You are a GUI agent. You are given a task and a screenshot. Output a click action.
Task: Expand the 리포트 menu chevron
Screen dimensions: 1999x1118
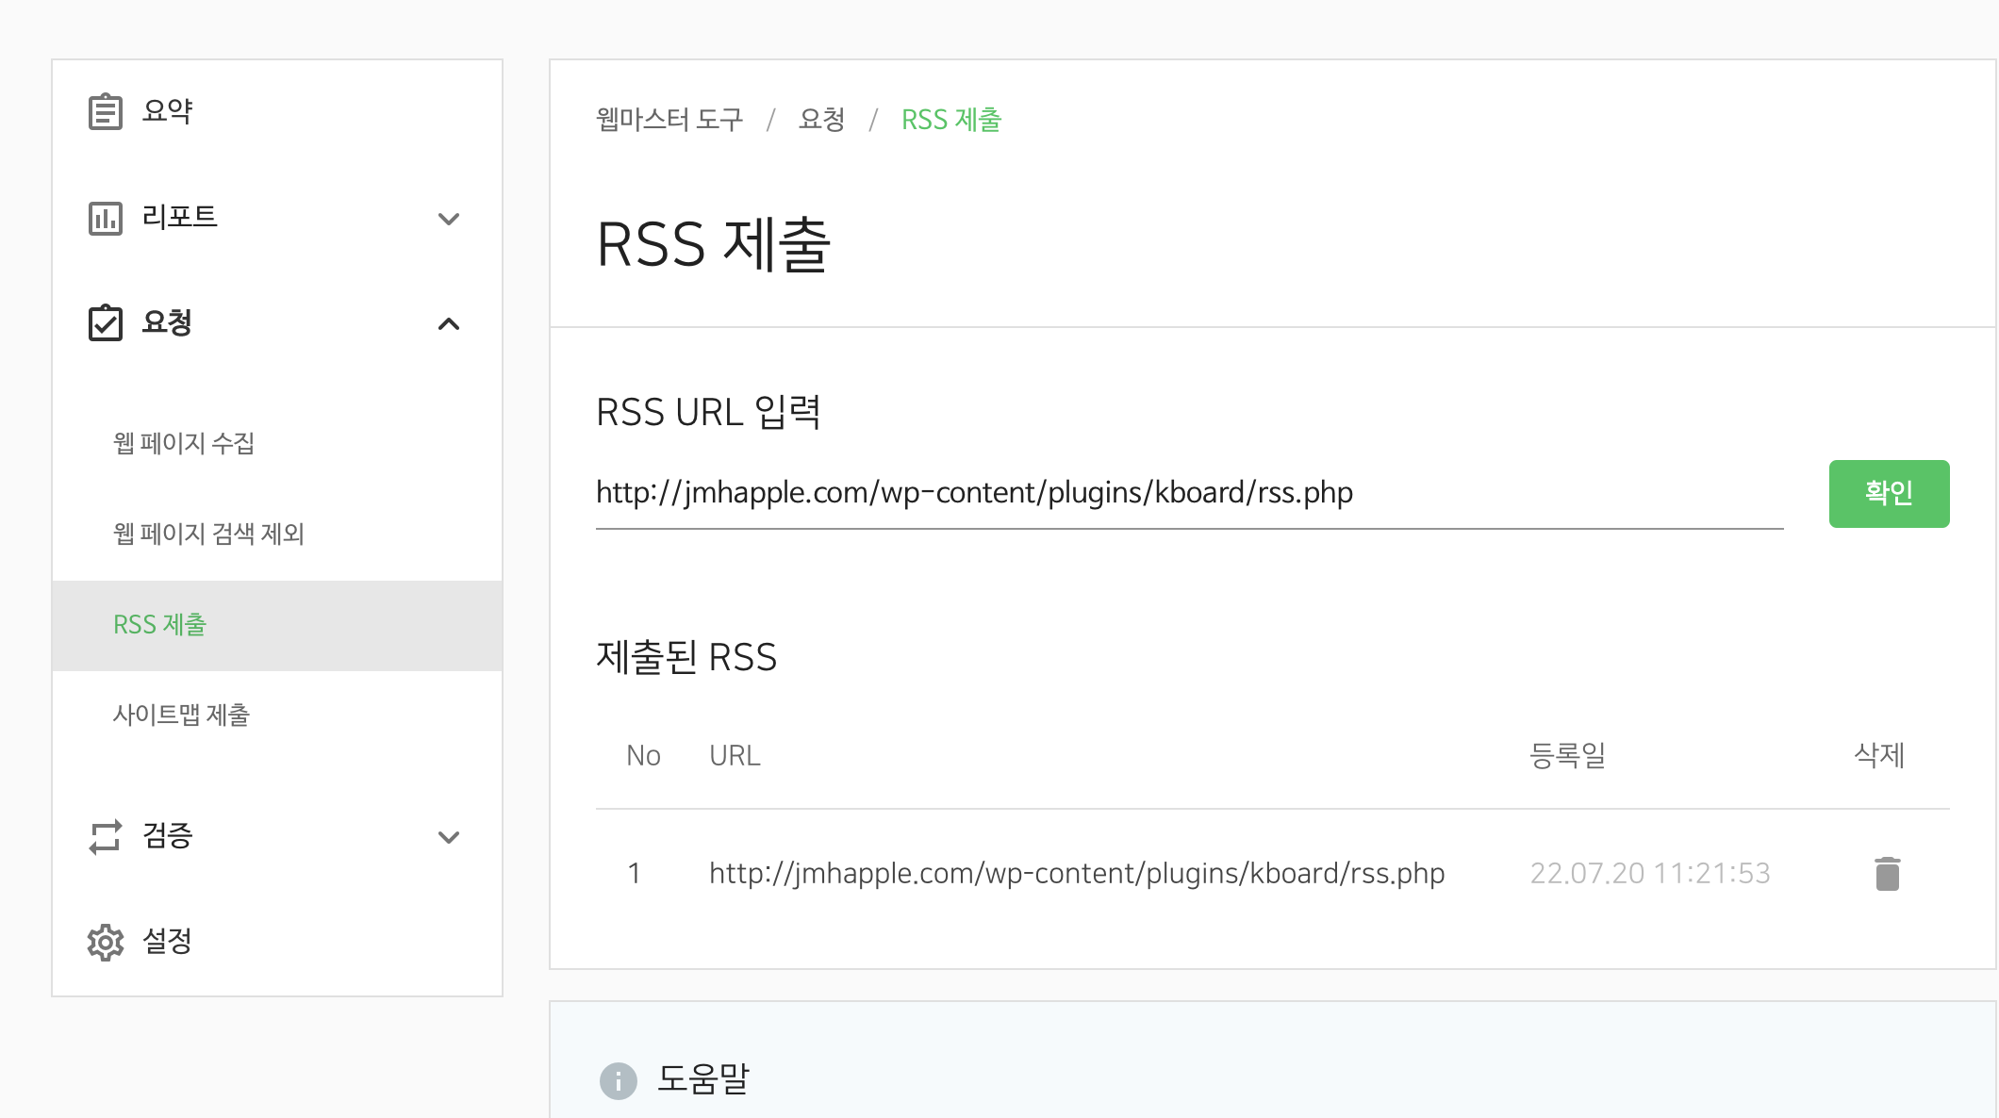449,219
